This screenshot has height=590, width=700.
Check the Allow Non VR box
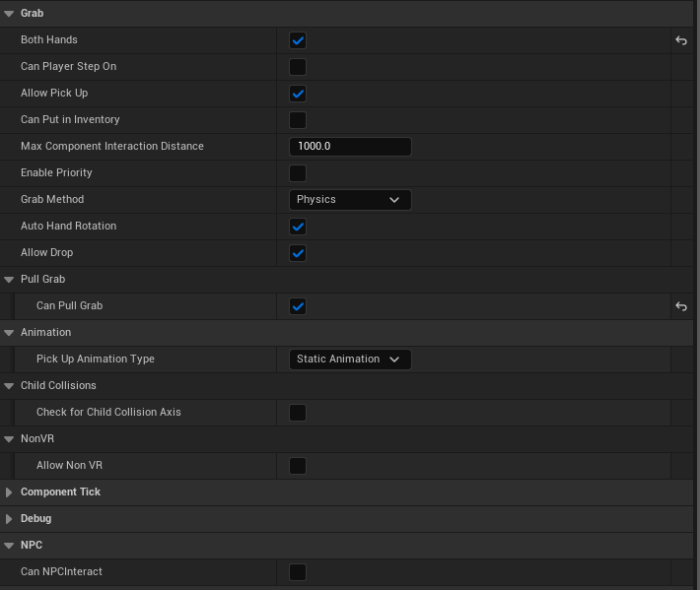pos(298,466)
